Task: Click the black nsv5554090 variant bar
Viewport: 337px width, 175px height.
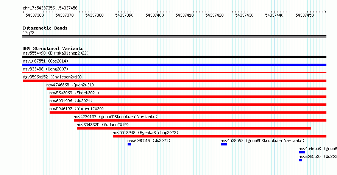Action: 174,57
